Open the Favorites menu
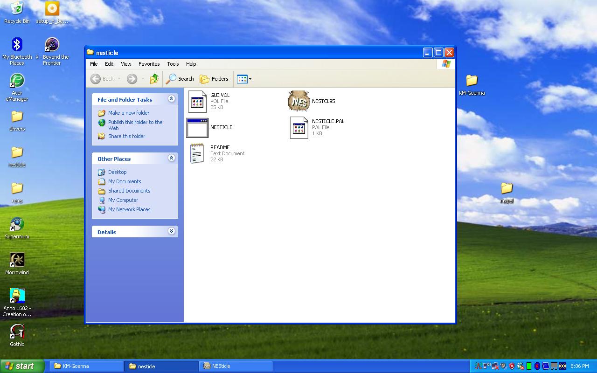Image resolution: width=597 pixels, height=373 pixels. [149, 64]
